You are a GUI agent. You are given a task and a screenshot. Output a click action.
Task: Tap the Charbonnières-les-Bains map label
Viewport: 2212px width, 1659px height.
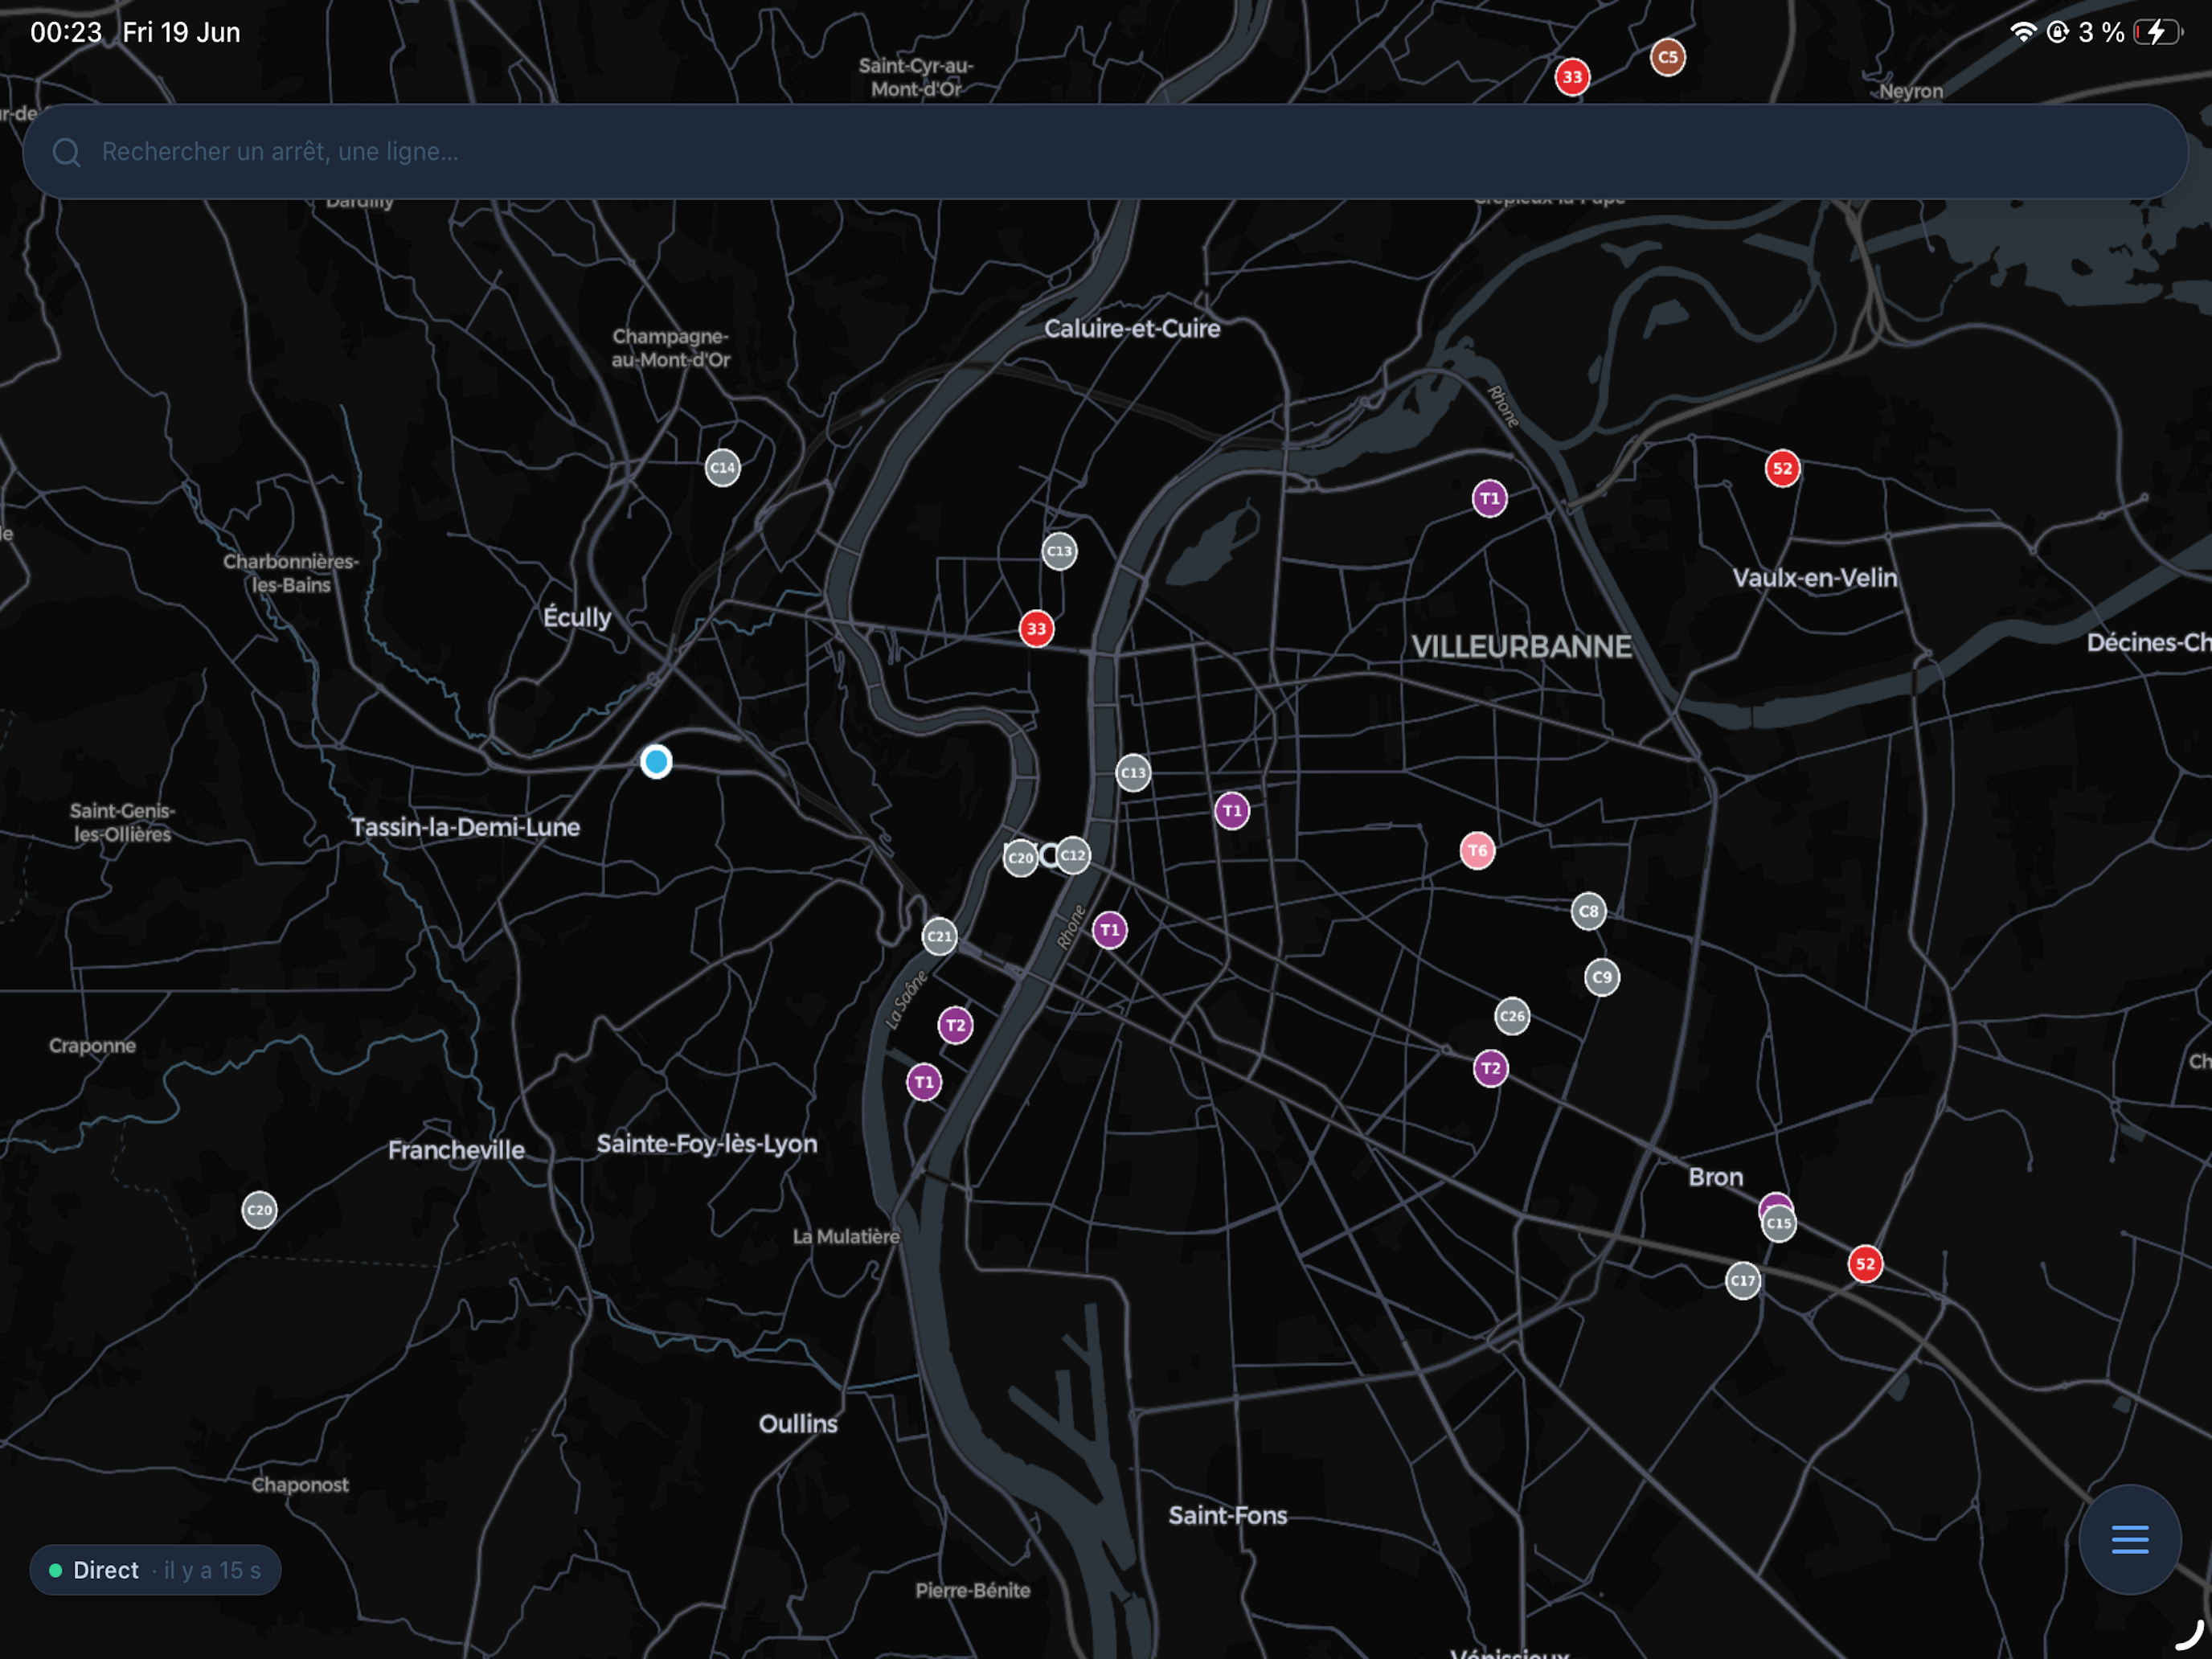tap(291, 573)
